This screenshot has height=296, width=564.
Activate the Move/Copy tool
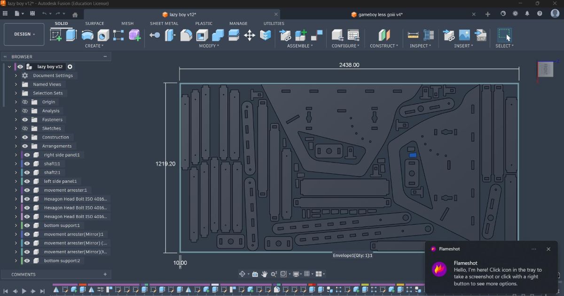tap(250, 35)
